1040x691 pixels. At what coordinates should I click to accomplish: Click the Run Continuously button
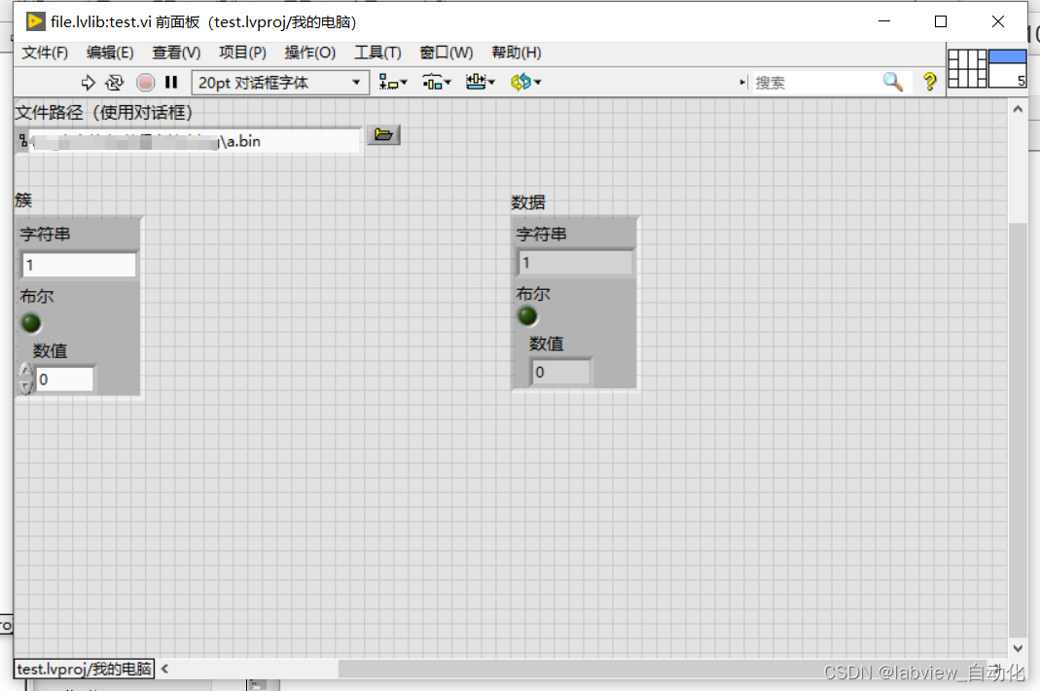tap(115, 83)
